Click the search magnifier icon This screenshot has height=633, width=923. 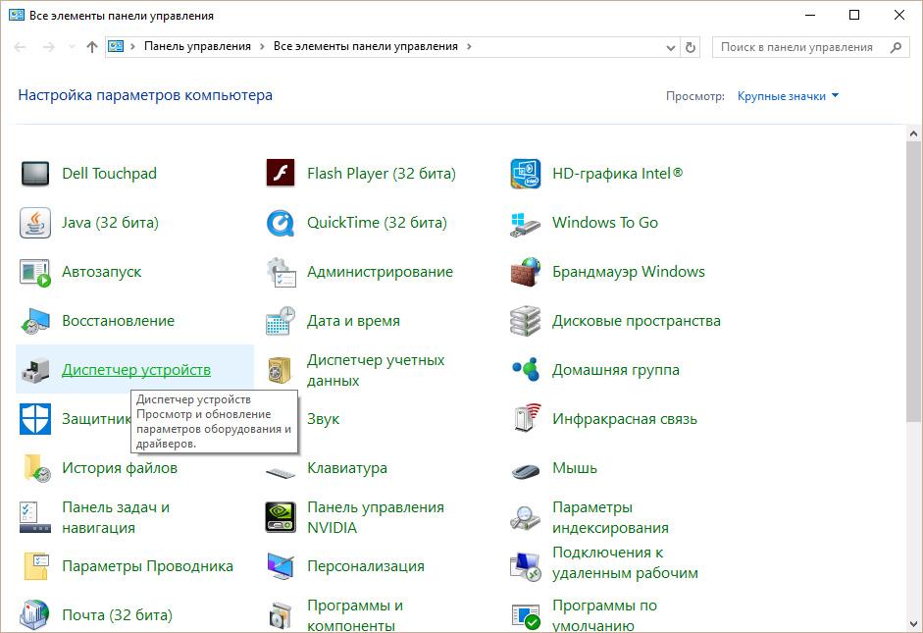click(896, 47)
